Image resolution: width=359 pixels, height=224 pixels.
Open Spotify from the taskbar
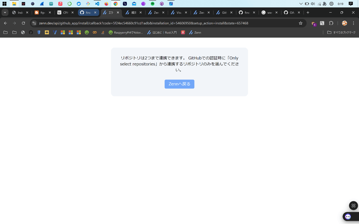click(153, 4)
